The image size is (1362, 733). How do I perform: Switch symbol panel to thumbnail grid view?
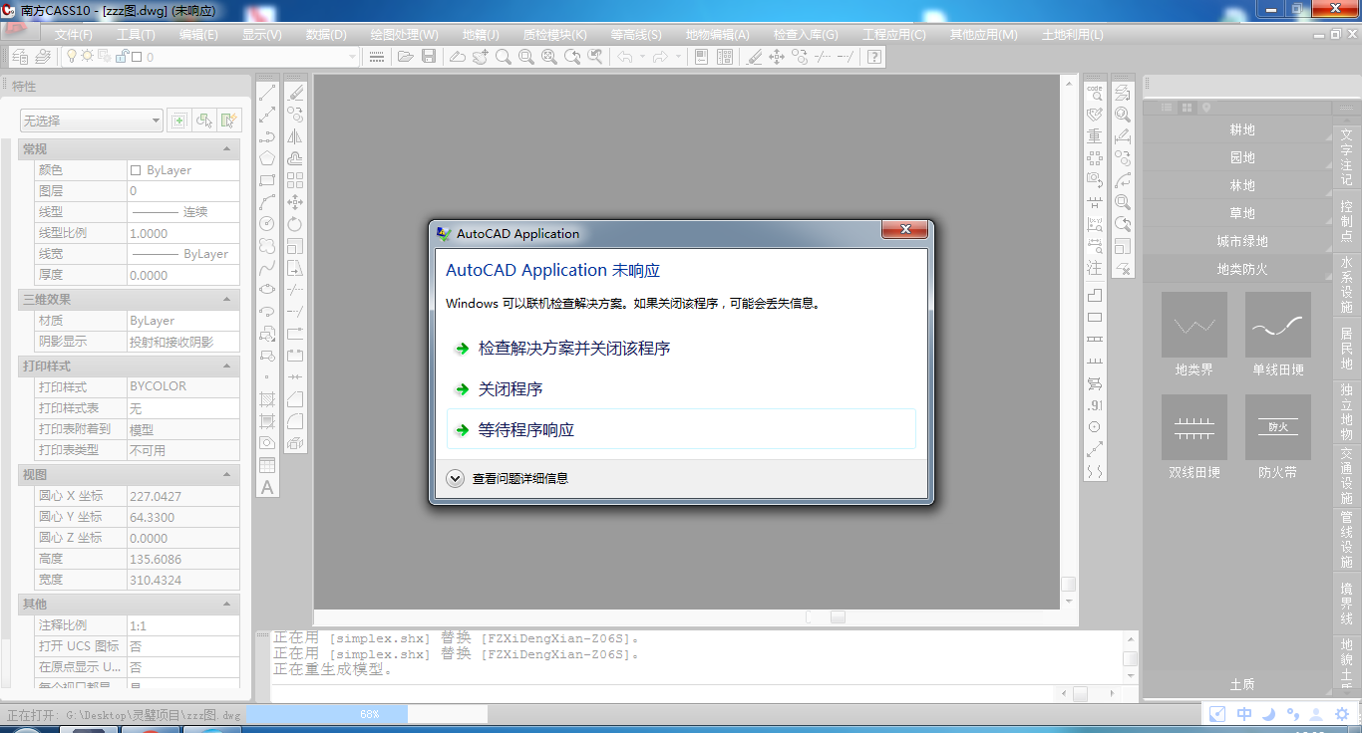1188,108
